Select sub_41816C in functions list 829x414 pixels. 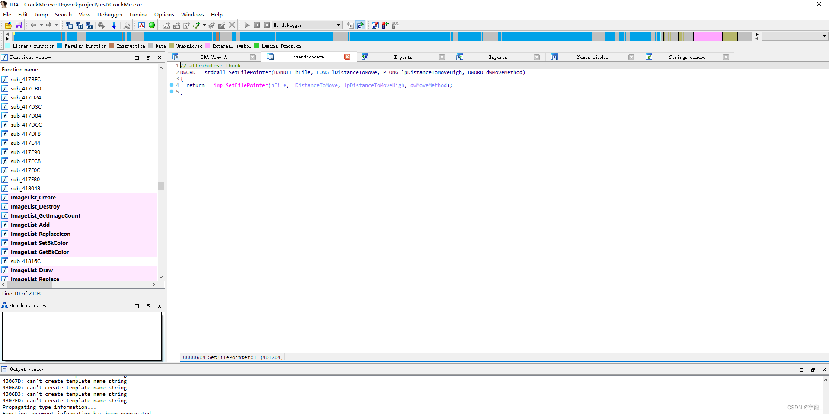[x=79, y=261]
